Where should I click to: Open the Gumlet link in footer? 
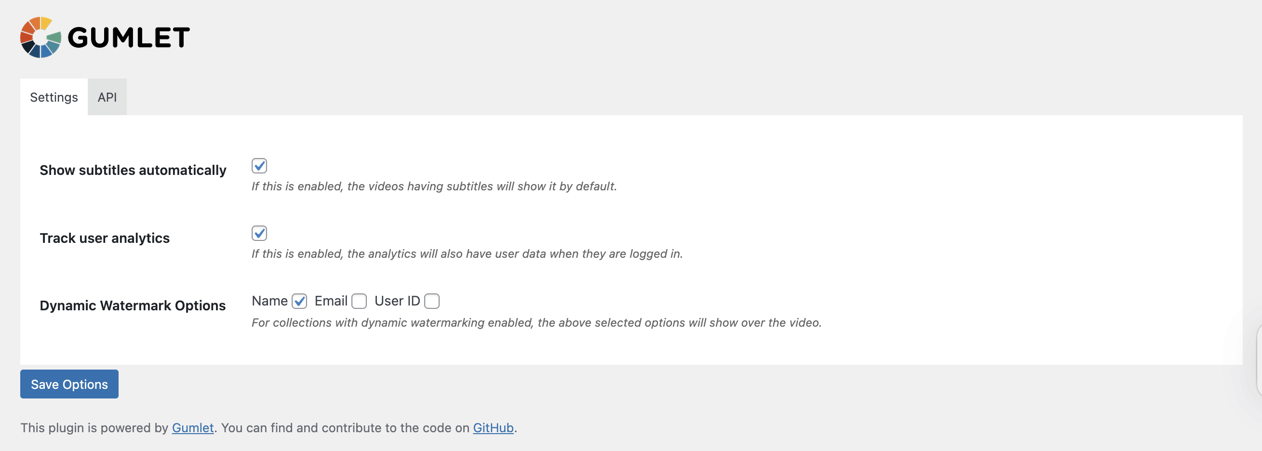point(192,428)
